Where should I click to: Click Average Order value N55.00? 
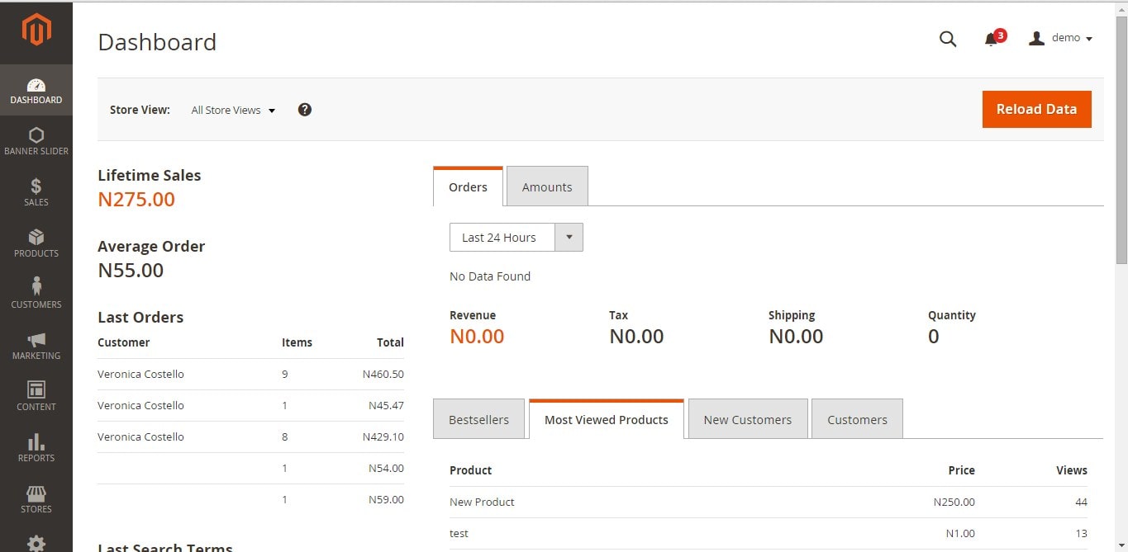pyautogui.click(x=131, y=270)
